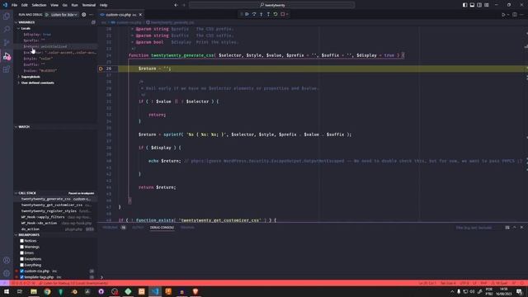Open Customize Layout icon
The image size is (528, 297).
click(x=487, y=5)
